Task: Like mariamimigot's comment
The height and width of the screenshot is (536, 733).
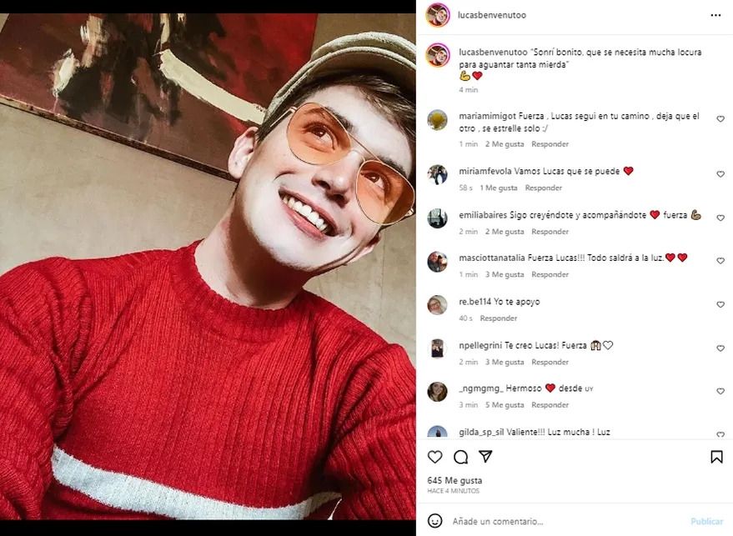Action: tap(720, 119)
